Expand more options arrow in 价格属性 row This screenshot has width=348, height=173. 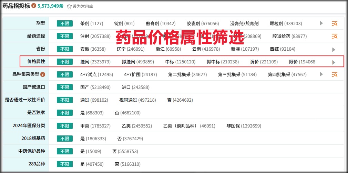(334, 62)
